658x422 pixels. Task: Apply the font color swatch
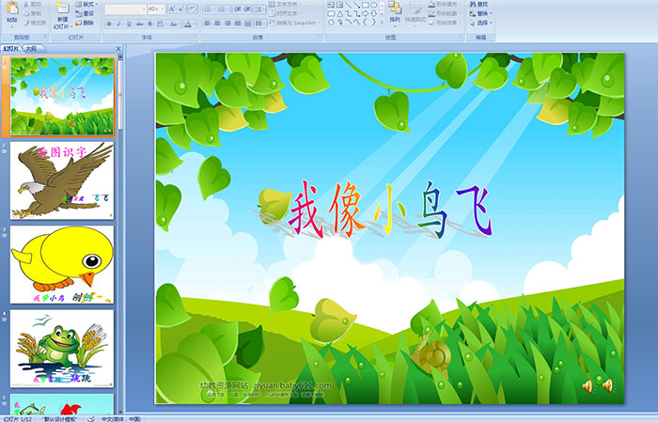click(188, 23)
